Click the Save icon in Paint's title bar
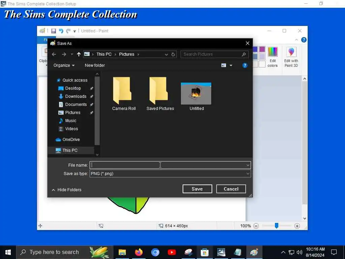The width and height of the screenshot is (345, 259). pyautogui.click(x=54, y=31)
